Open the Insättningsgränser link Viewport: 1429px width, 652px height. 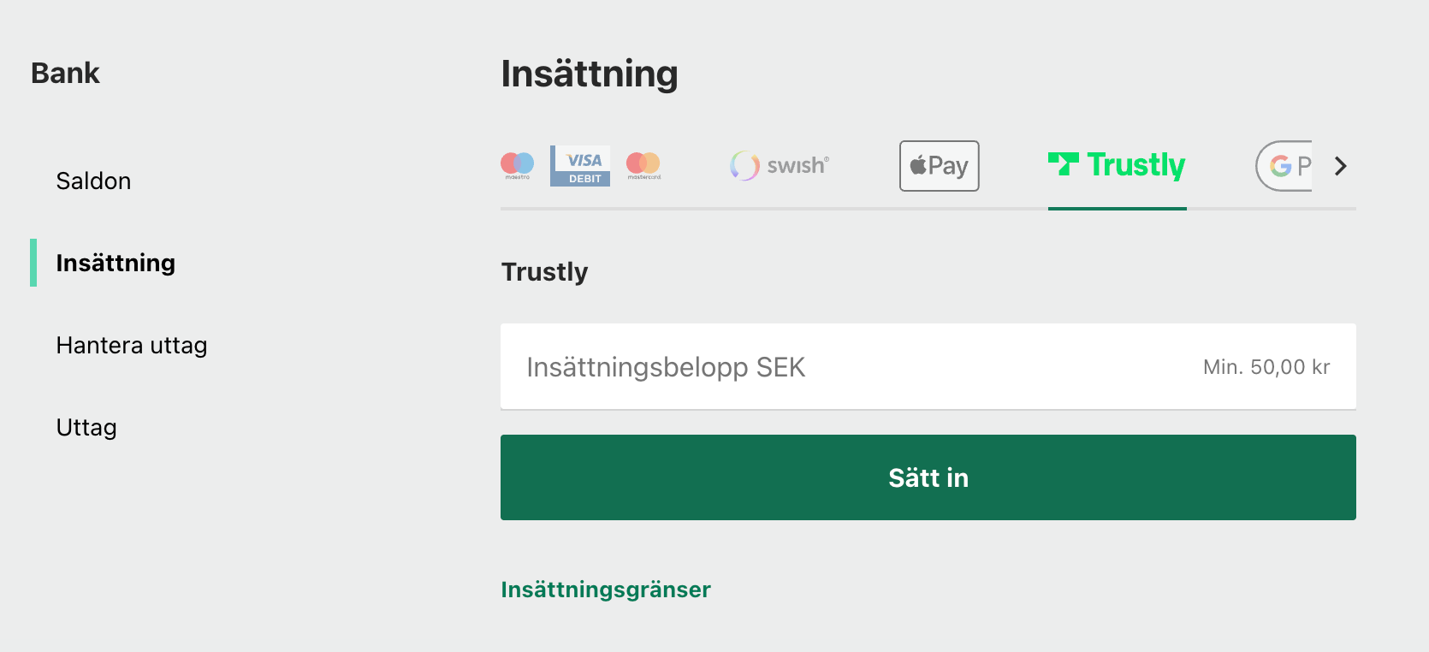[x=605, y=589]
